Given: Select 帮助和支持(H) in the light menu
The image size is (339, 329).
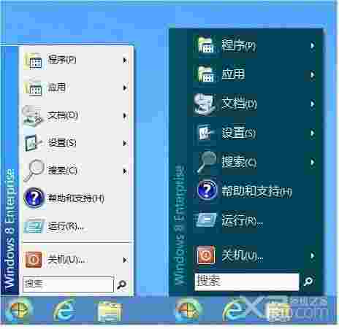Looking at the screenshot, I should (76, 198).
